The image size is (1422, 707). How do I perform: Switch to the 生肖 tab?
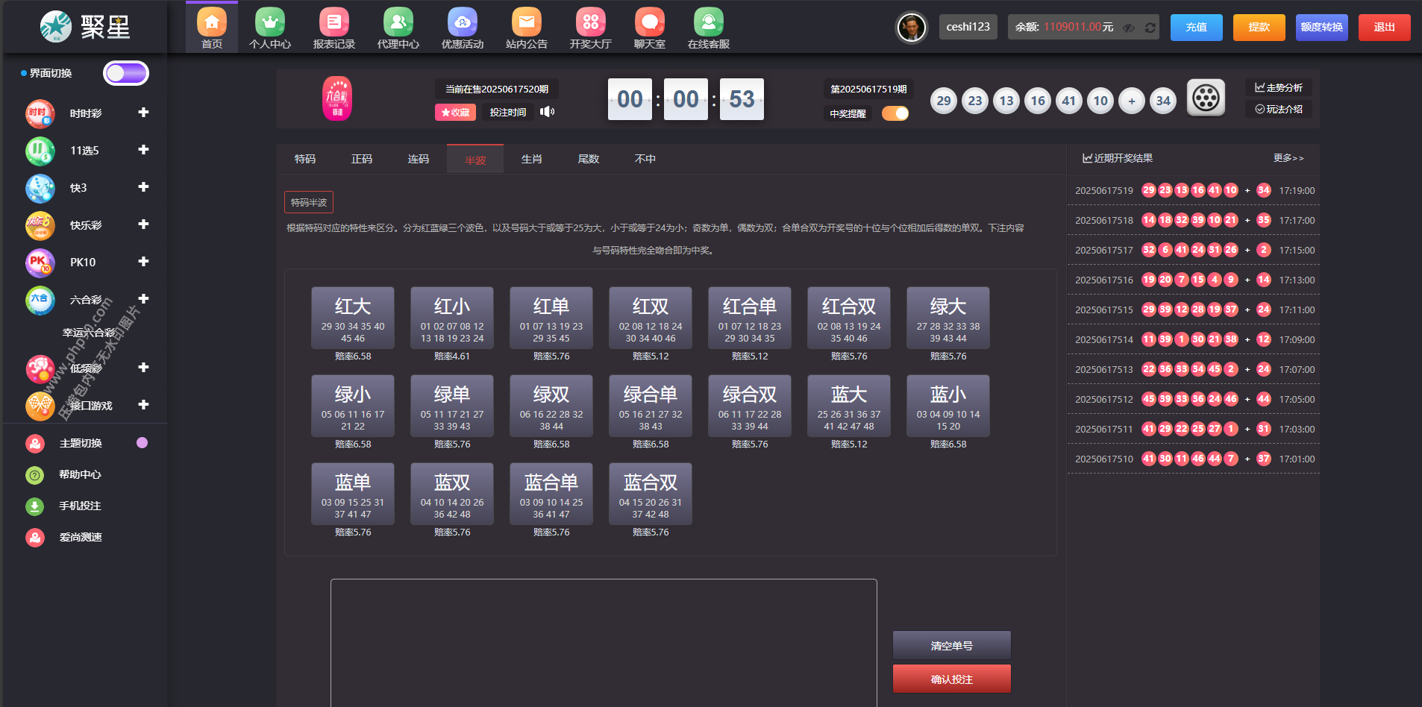tap(531, 159)
